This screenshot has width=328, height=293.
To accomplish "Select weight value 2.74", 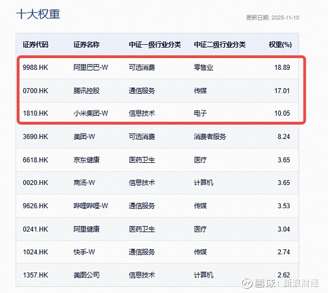I will [x=284, y=252].
